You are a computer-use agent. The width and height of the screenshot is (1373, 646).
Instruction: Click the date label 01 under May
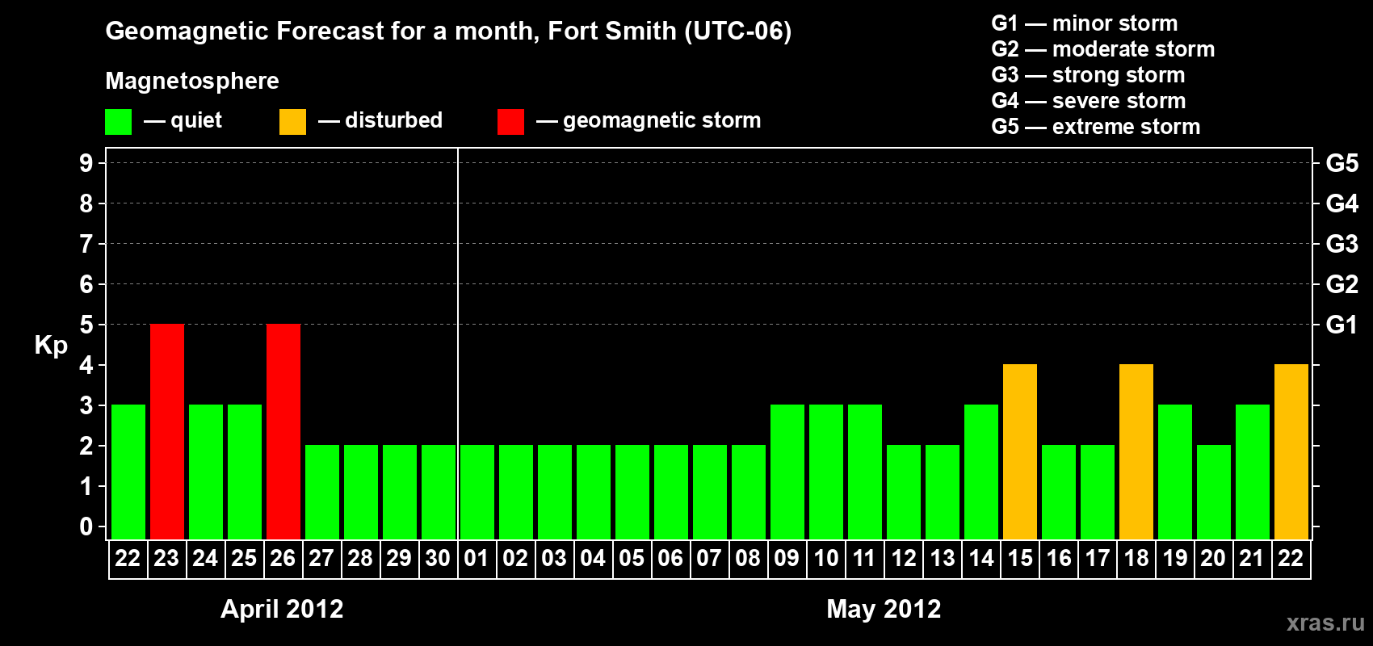click(477, 559)
